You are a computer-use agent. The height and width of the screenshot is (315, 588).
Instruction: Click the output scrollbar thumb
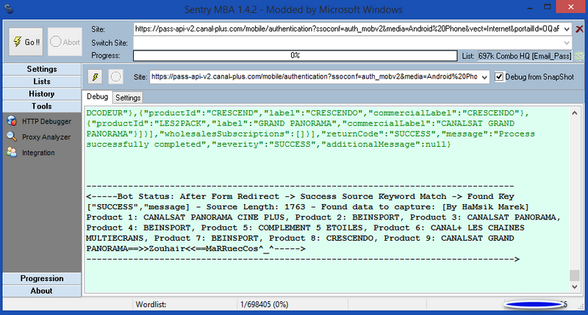click(x=575, y=275)
